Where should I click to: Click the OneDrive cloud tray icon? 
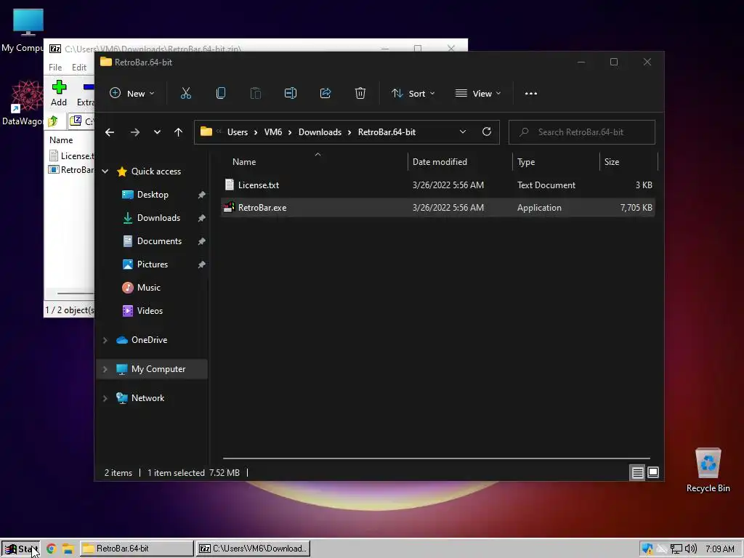661,549
